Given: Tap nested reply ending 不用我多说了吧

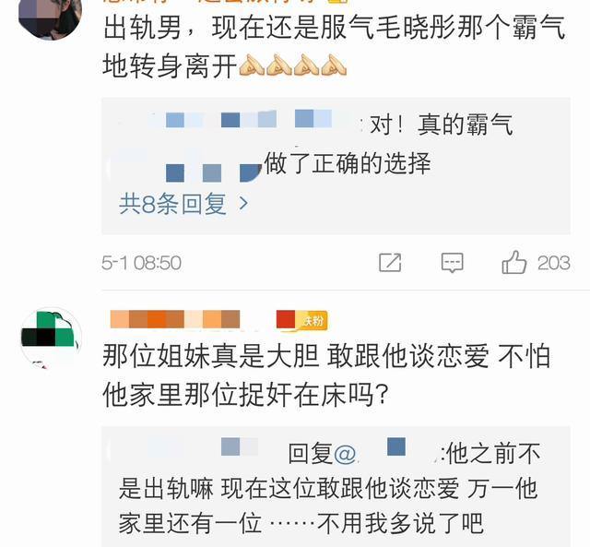Looking at the screenshot, I should click(330, 488).
